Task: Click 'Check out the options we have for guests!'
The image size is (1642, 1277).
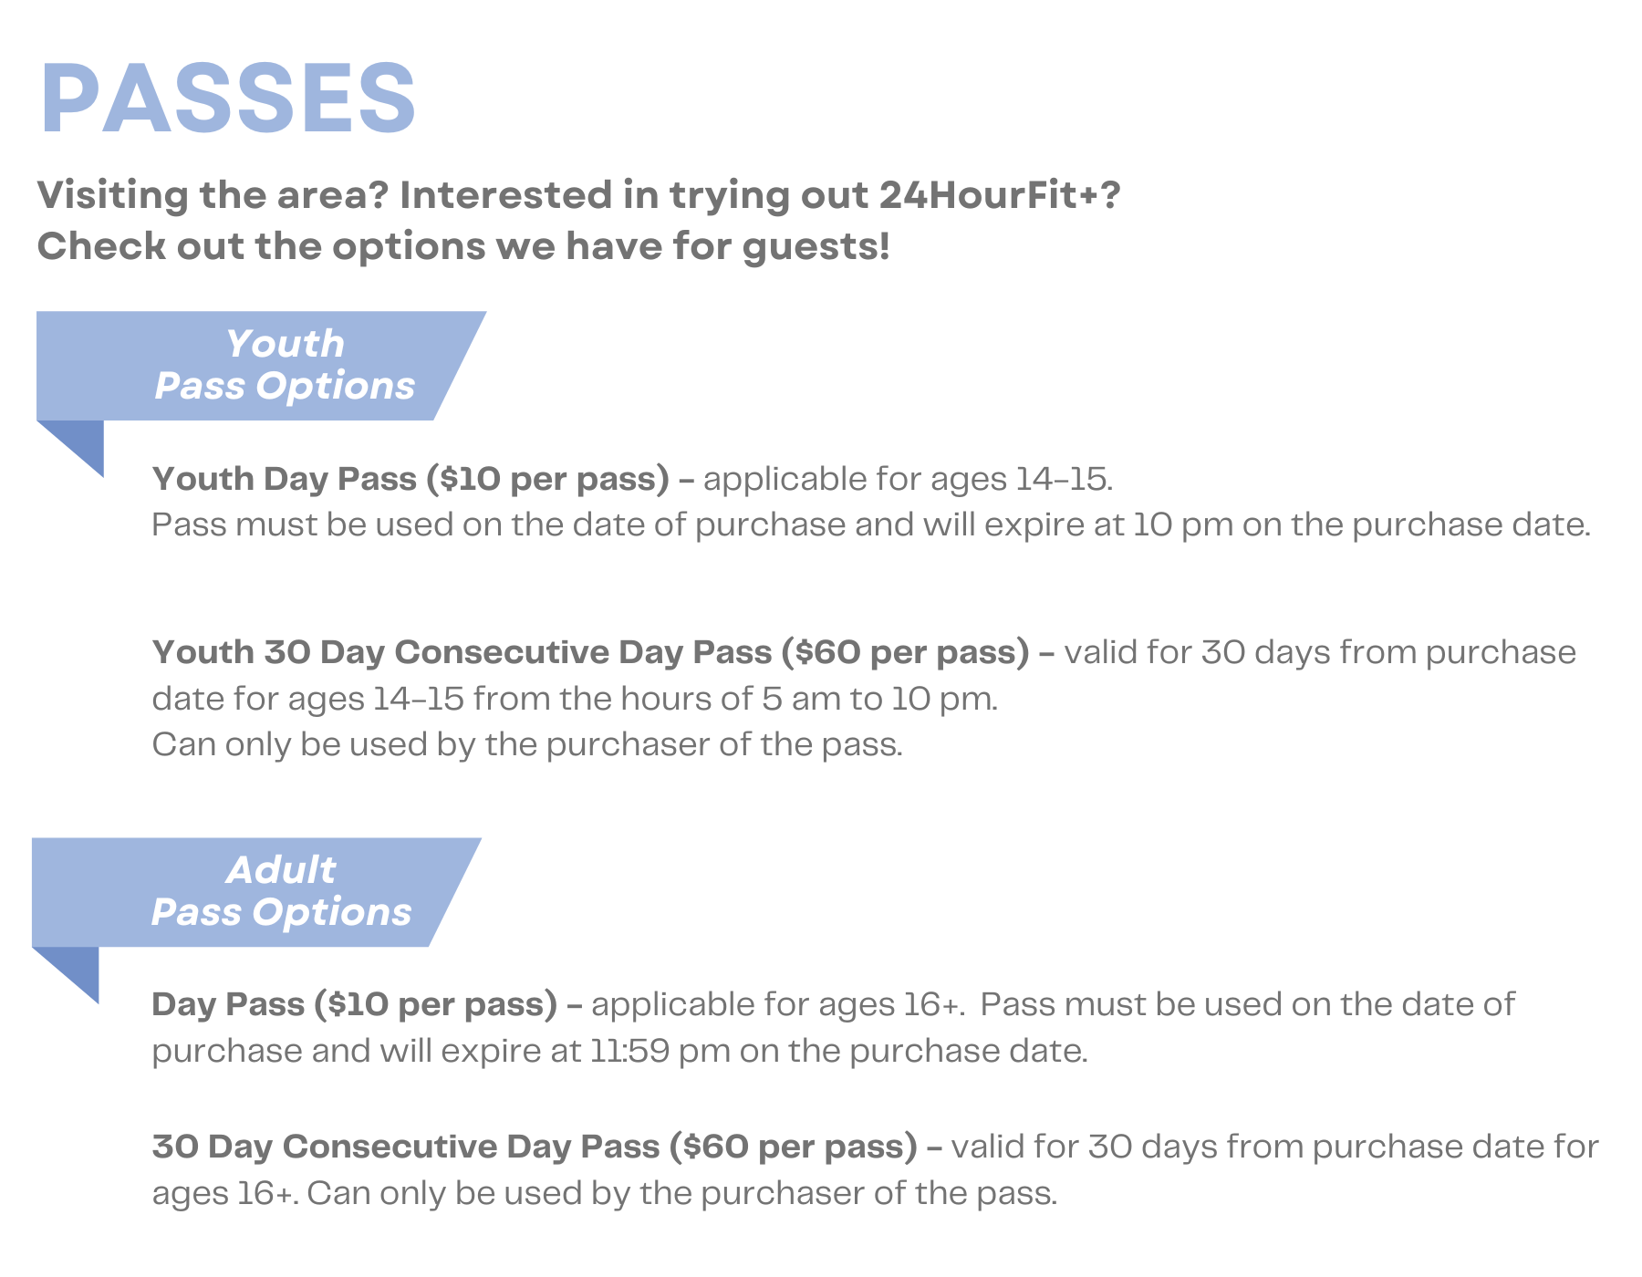Action: (463, 246)
